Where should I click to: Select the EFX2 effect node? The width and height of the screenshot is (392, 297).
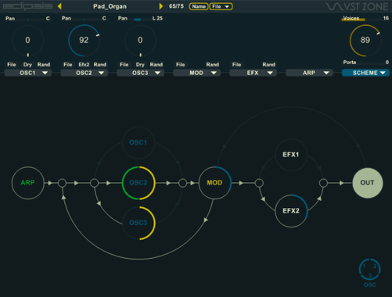pyautogui.click(x=291, y=211)
